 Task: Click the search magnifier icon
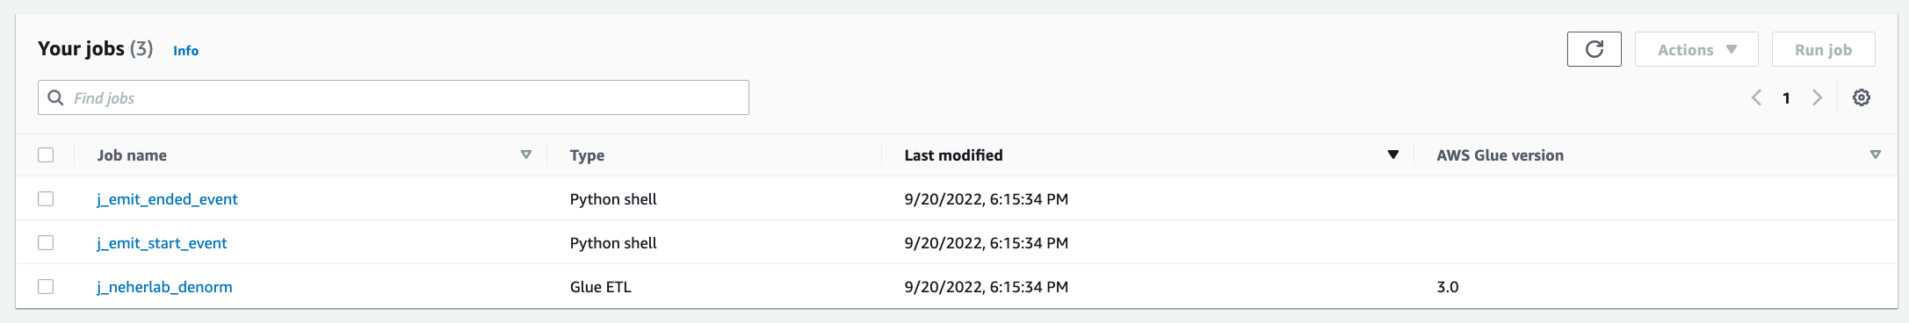55,97
